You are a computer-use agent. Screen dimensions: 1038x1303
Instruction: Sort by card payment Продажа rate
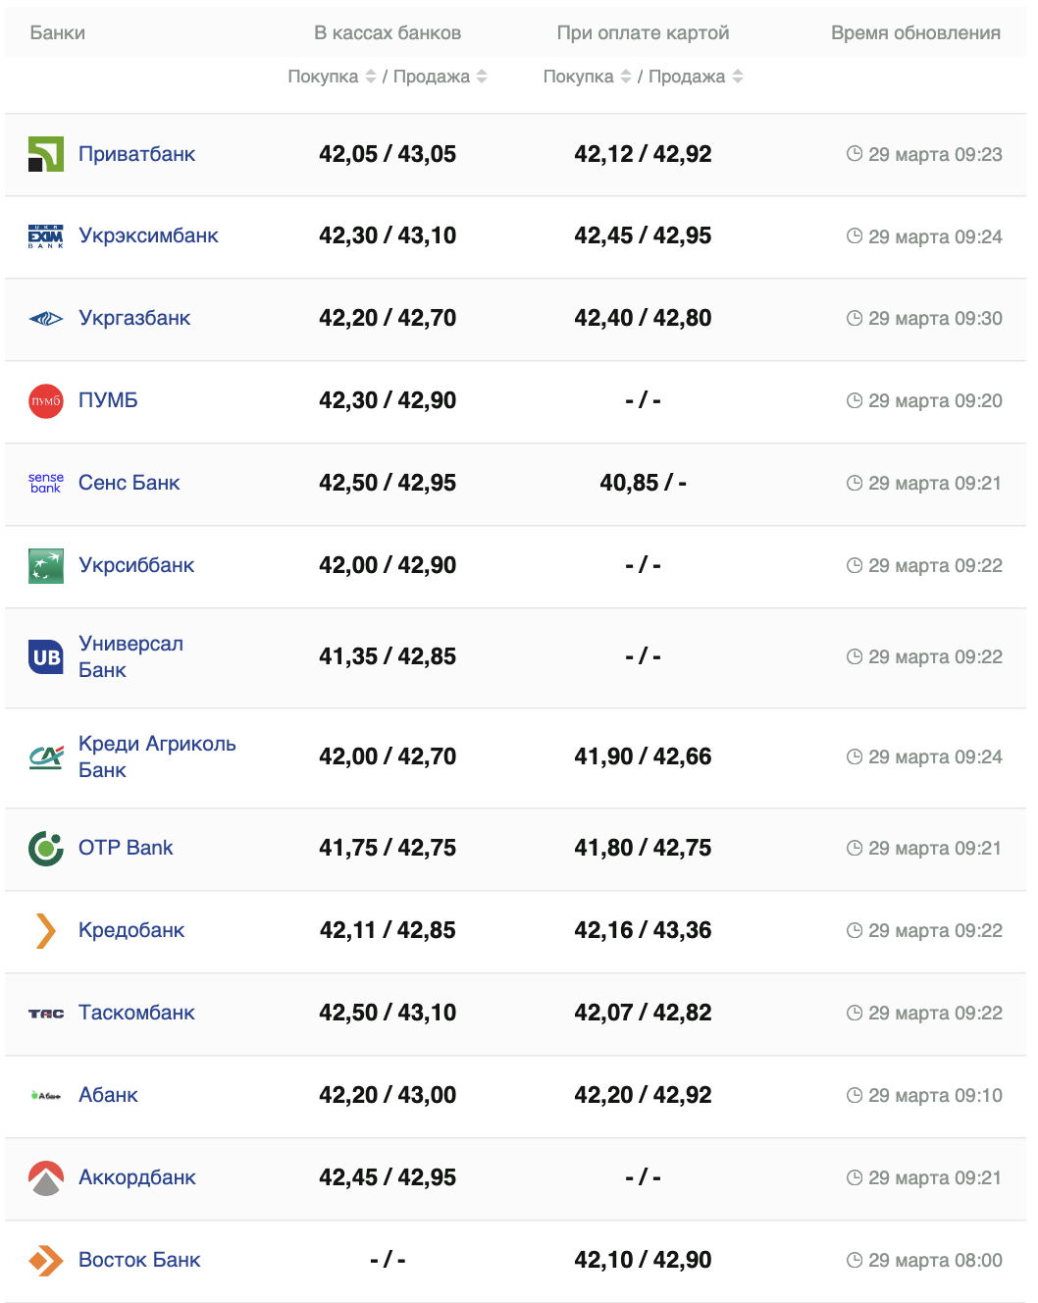738,77
